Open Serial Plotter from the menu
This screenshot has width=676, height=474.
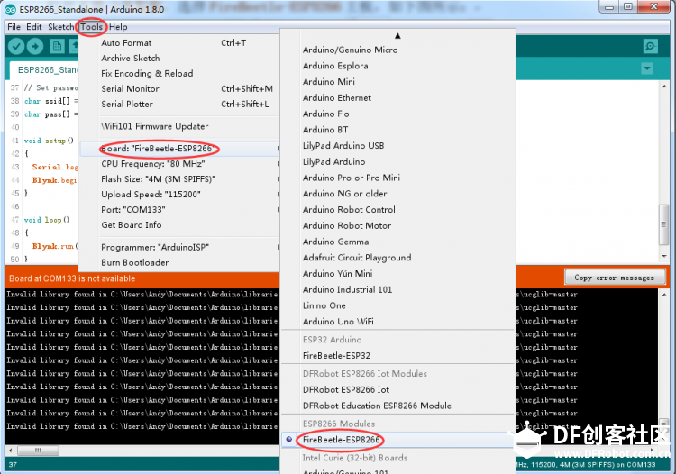[x=179, y=105]
